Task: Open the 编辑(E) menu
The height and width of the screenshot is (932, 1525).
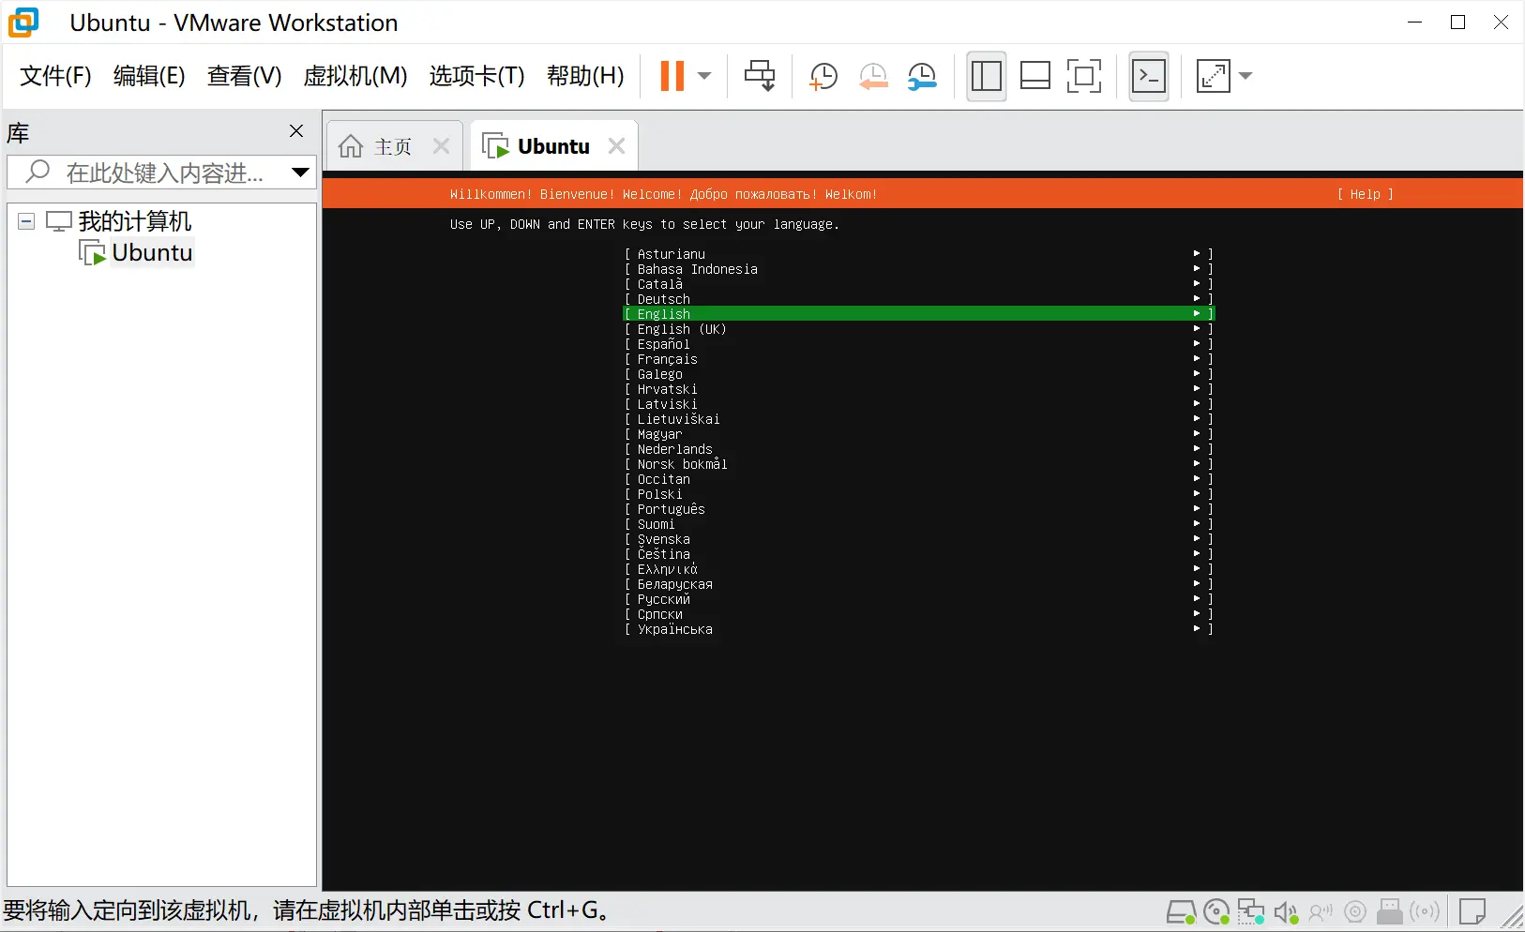Action: coord(149,76)
